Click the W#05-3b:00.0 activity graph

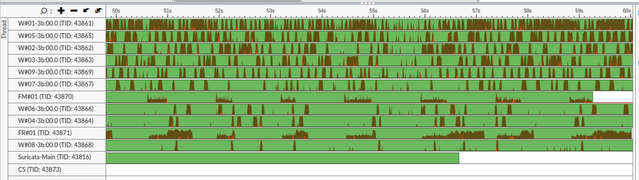tap(369, 36)
